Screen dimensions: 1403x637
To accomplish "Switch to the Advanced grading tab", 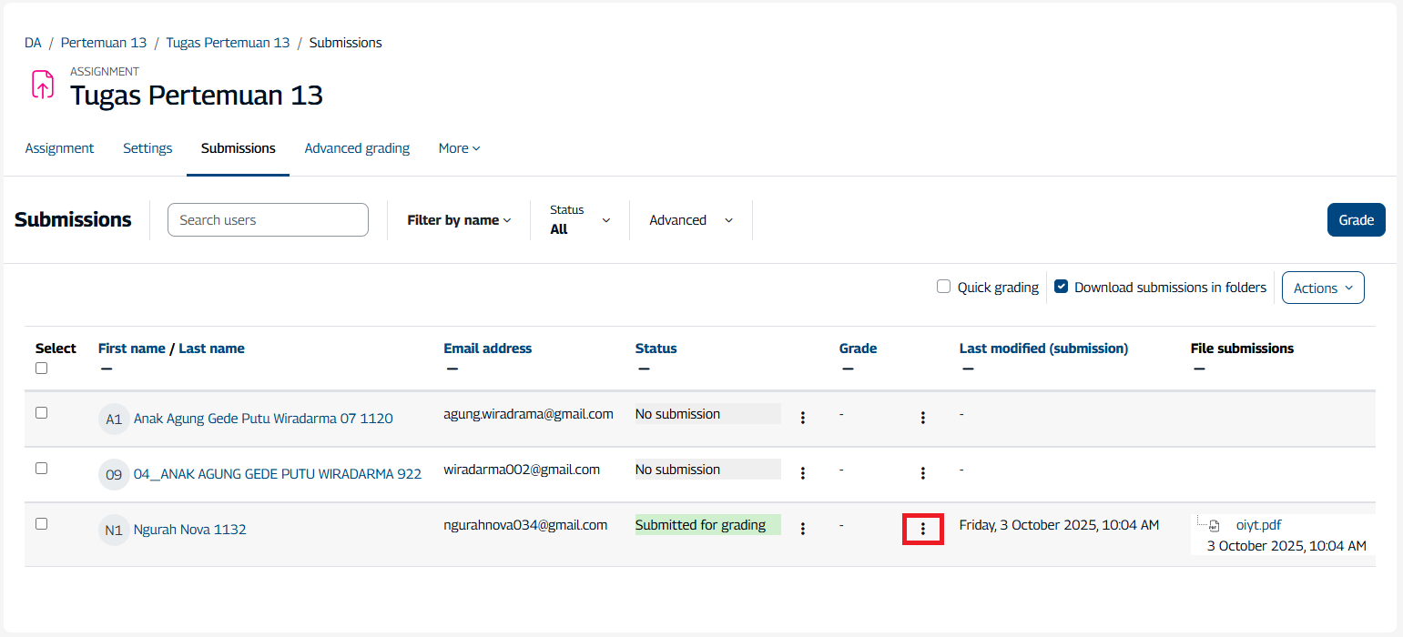I will (x=357, y=148).
